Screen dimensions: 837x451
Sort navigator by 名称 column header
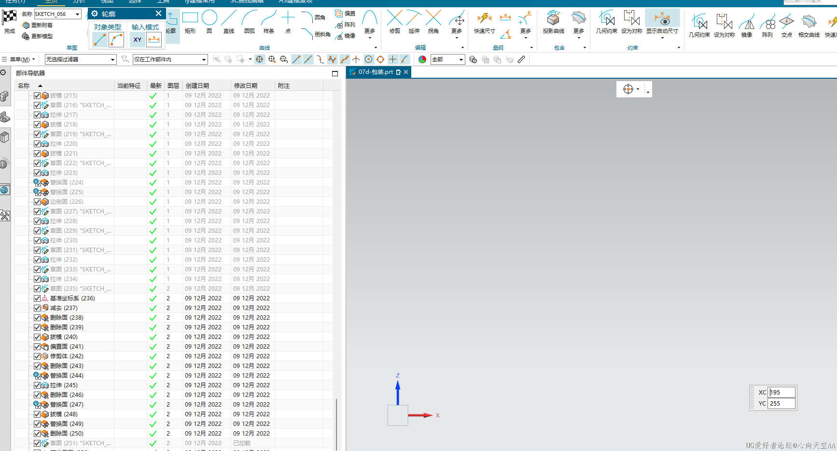tap(65, 85)
